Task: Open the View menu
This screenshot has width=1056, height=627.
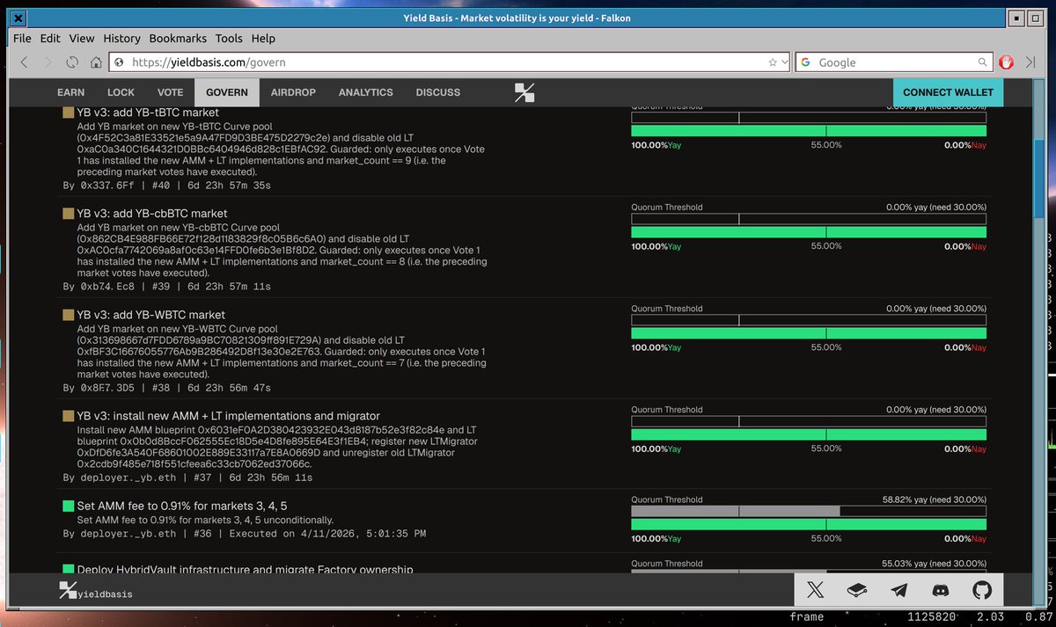Action: (x=82, y=39)
